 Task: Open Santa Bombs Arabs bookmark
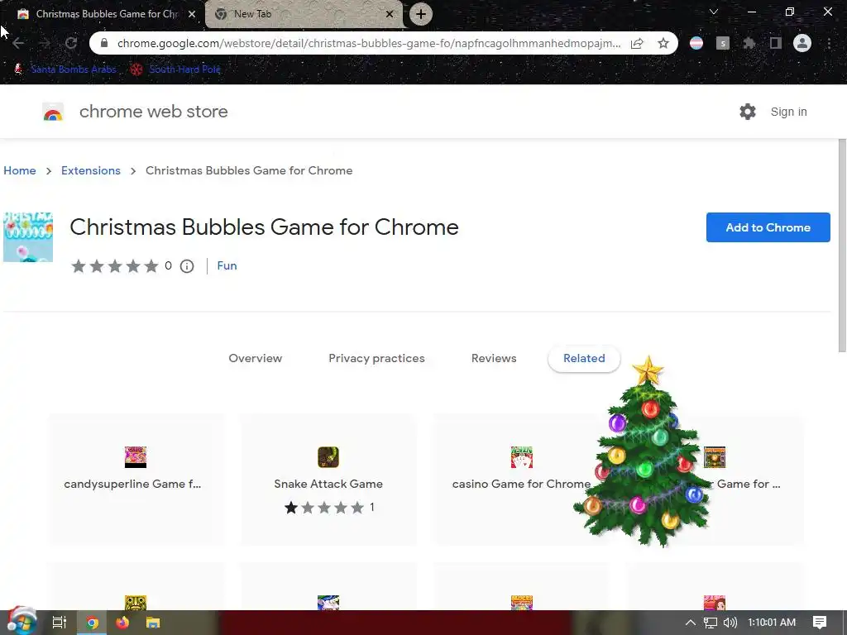click(x=65, y=69)
